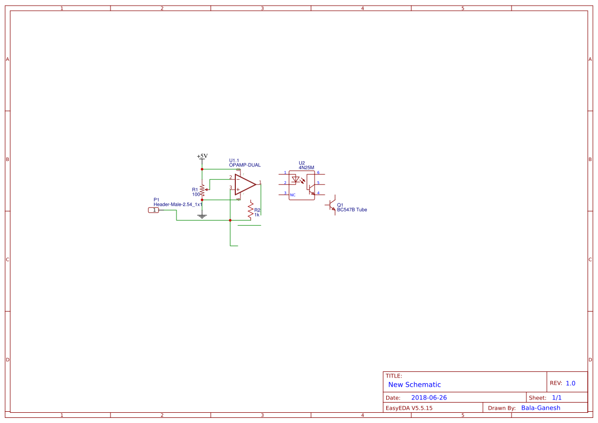Viewport: 598px width, 423px height.
Task: Click the 'R2' designator text
Action: pyautogui.click(x=257, y=210)
